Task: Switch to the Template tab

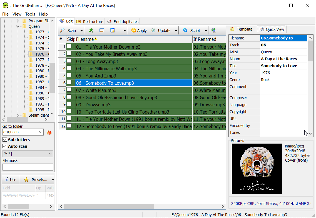Action: pyautogui.click(x=242, y=29)
